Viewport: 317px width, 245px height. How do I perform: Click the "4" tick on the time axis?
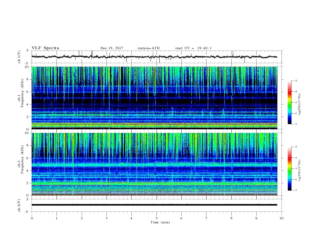[131, 218]
